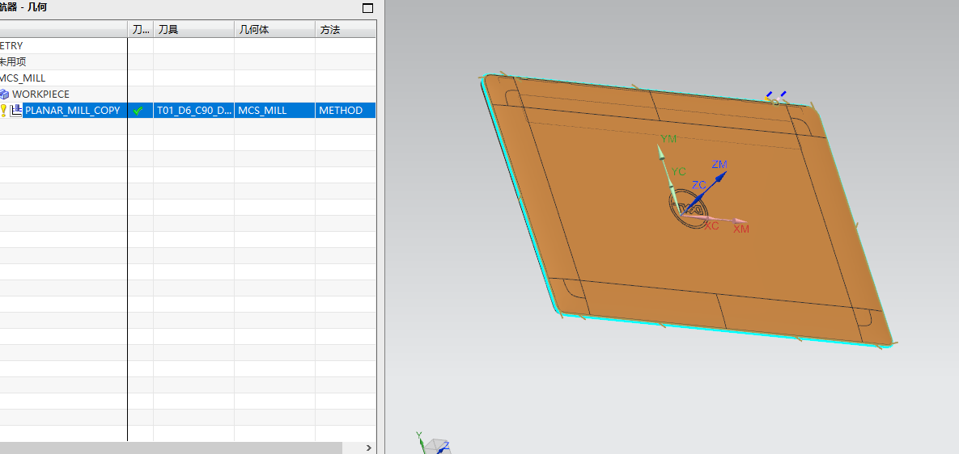Click the PLANAR_MILL_COPY operation icon
The width and height of the screenshot is (959, 454).
point(16,111)
